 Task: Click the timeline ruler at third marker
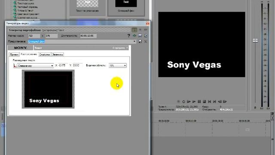tap(217, 121)
